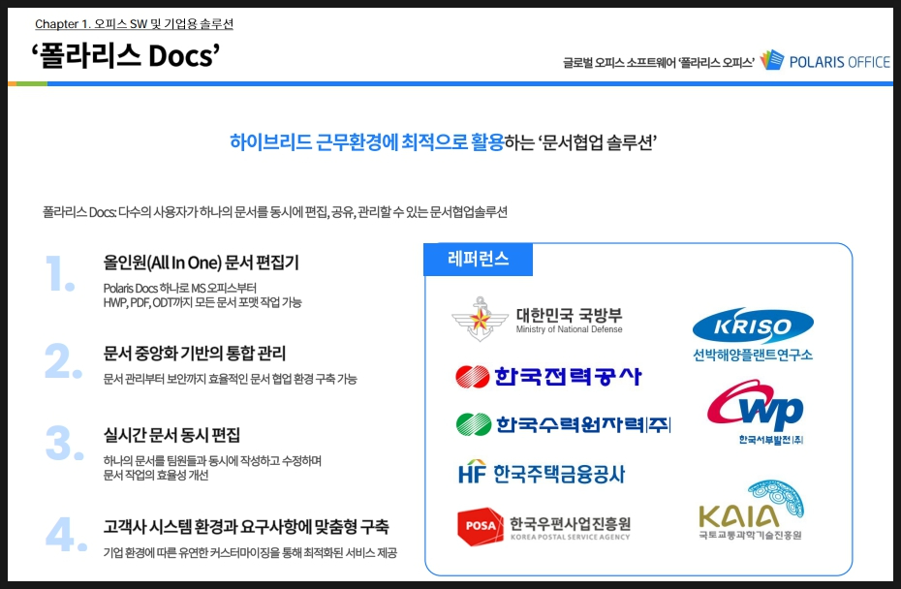Select the 한국주택금융공사 name text
This screenshot has height=589, width=901.
click(559, 474)
